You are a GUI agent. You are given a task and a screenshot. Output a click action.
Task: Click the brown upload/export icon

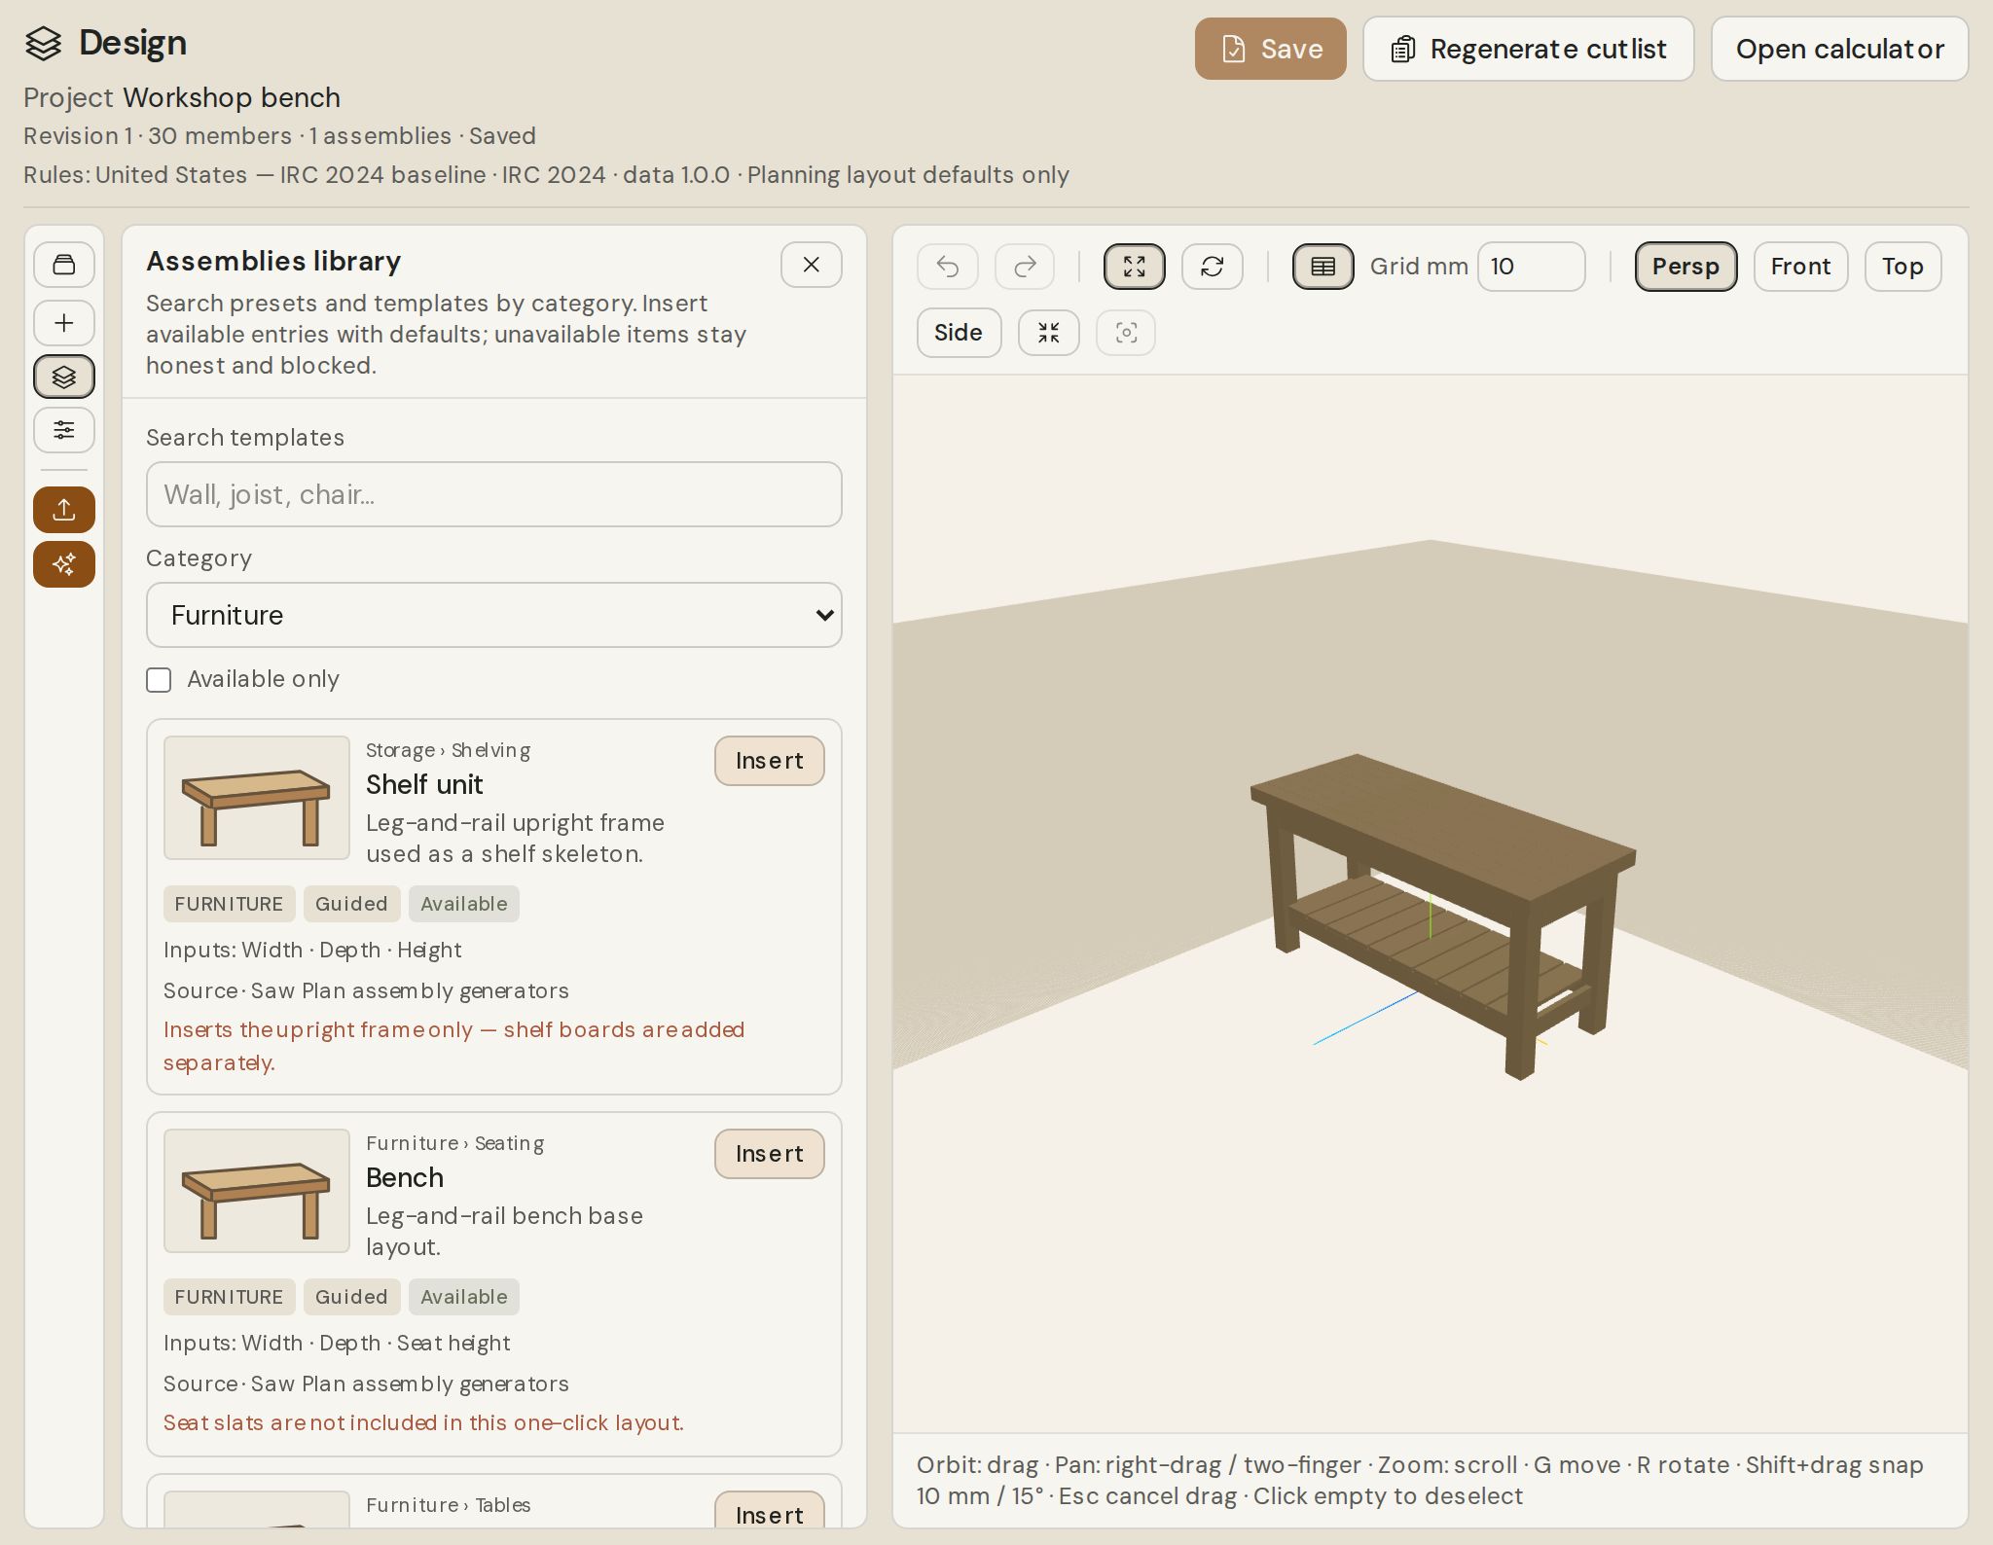pos(64,510)
